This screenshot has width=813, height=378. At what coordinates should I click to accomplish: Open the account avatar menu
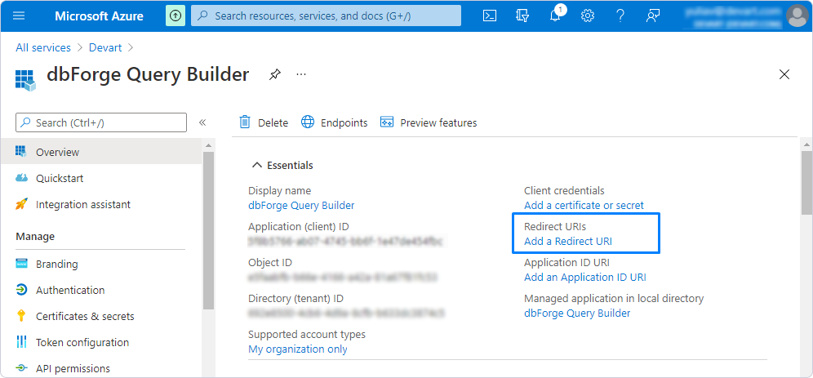[797, 16]
